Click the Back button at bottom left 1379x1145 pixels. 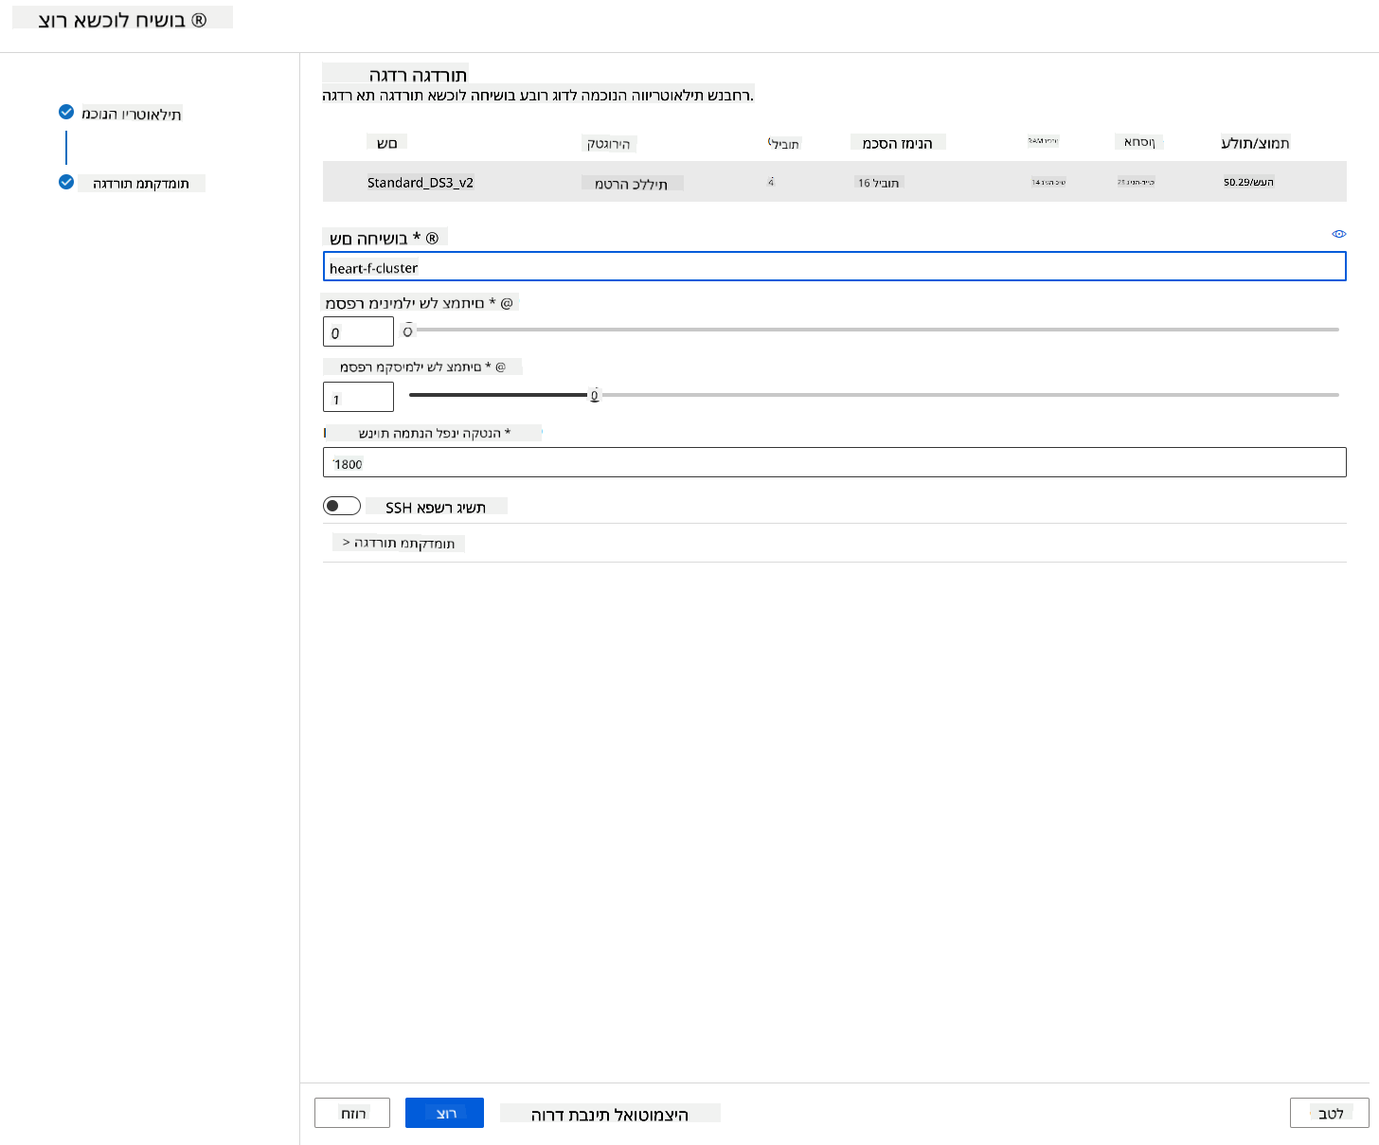(352, 1113)
